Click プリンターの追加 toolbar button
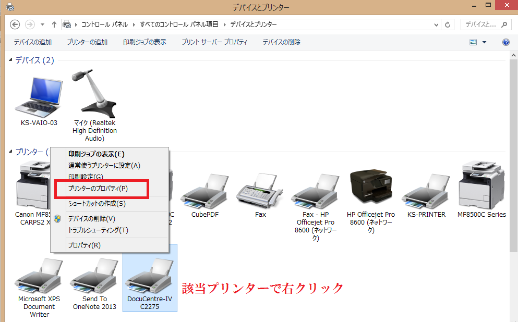 [87, 42]
